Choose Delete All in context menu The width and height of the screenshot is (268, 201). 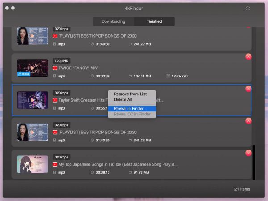point(123,99)
